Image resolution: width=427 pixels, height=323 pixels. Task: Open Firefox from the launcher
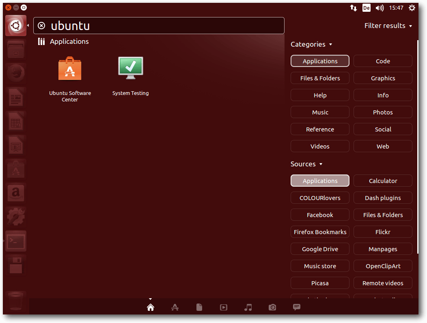(16, 73)
